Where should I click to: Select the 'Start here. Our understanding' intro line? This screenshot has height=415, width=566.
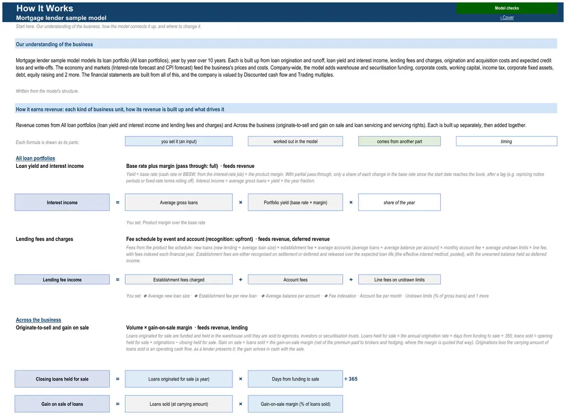point(108,26)
